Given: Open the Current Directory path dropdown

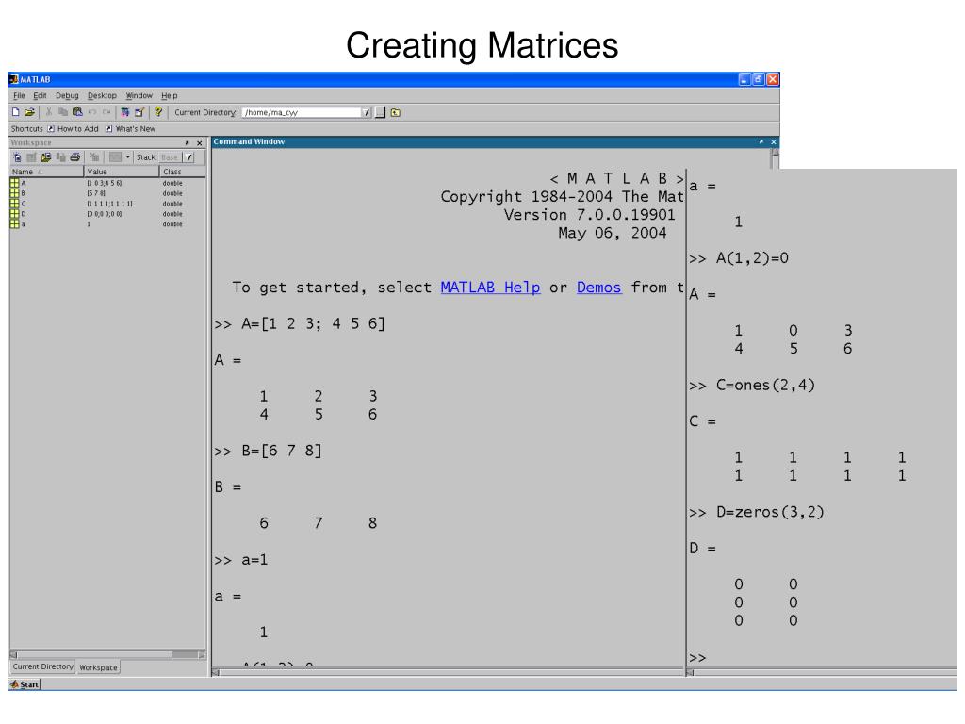Looking at the screenshot, I should coord(367,113).
